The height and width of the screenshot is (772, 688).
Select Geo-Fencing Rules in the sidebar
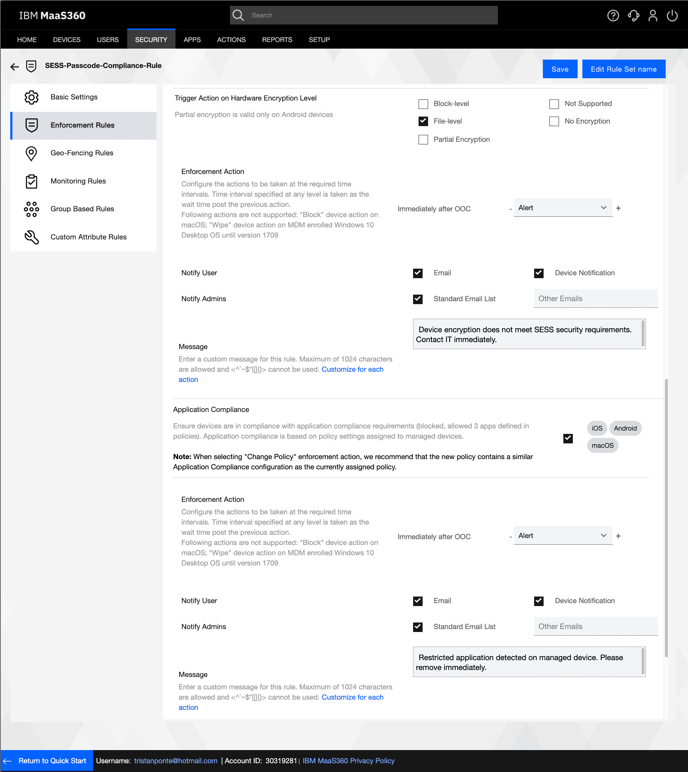(x=83, y=153)
